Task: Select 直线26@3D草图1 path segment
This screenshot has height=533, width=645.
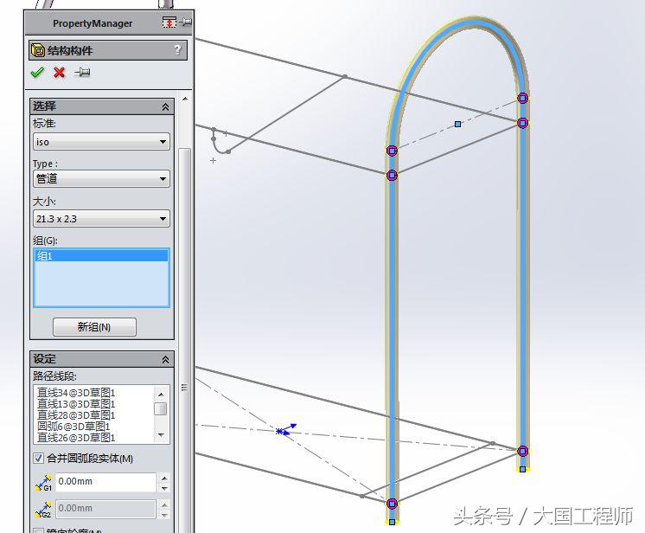Action: click(76, 437)
